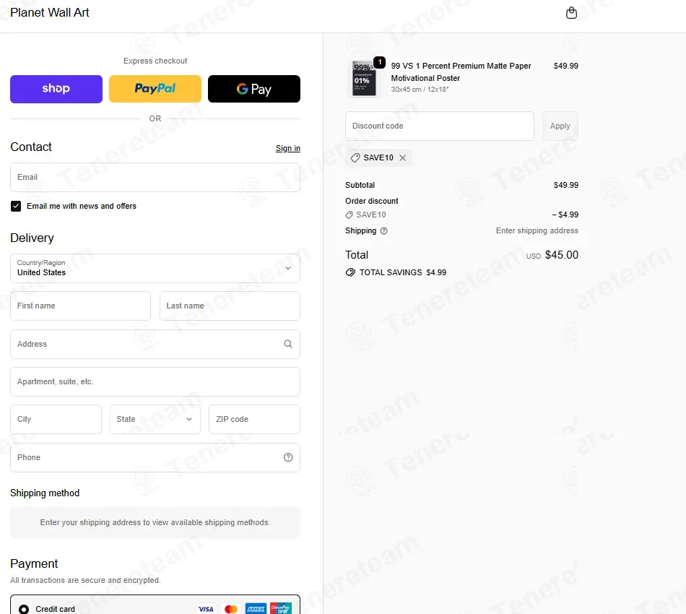686x614 pixels.
Task: Click the phone field help icon
Action: tap(288, 457)
